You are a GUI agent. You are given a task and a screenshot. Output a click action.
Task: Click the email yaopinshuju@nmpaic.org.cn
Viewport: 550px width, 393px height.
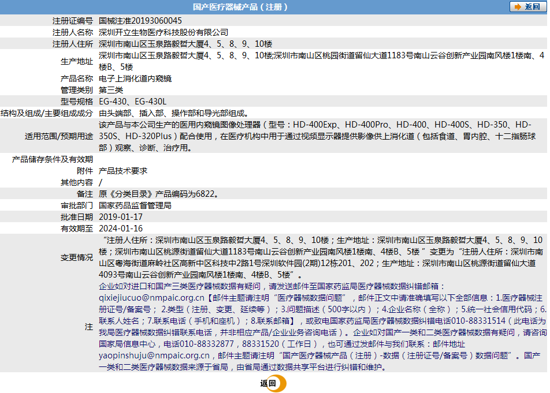coord(154,355)
